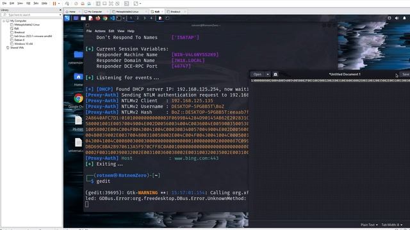Open gedit recent files dropdown arrow
Screen dimensions: 410x230
click(268, 74)
